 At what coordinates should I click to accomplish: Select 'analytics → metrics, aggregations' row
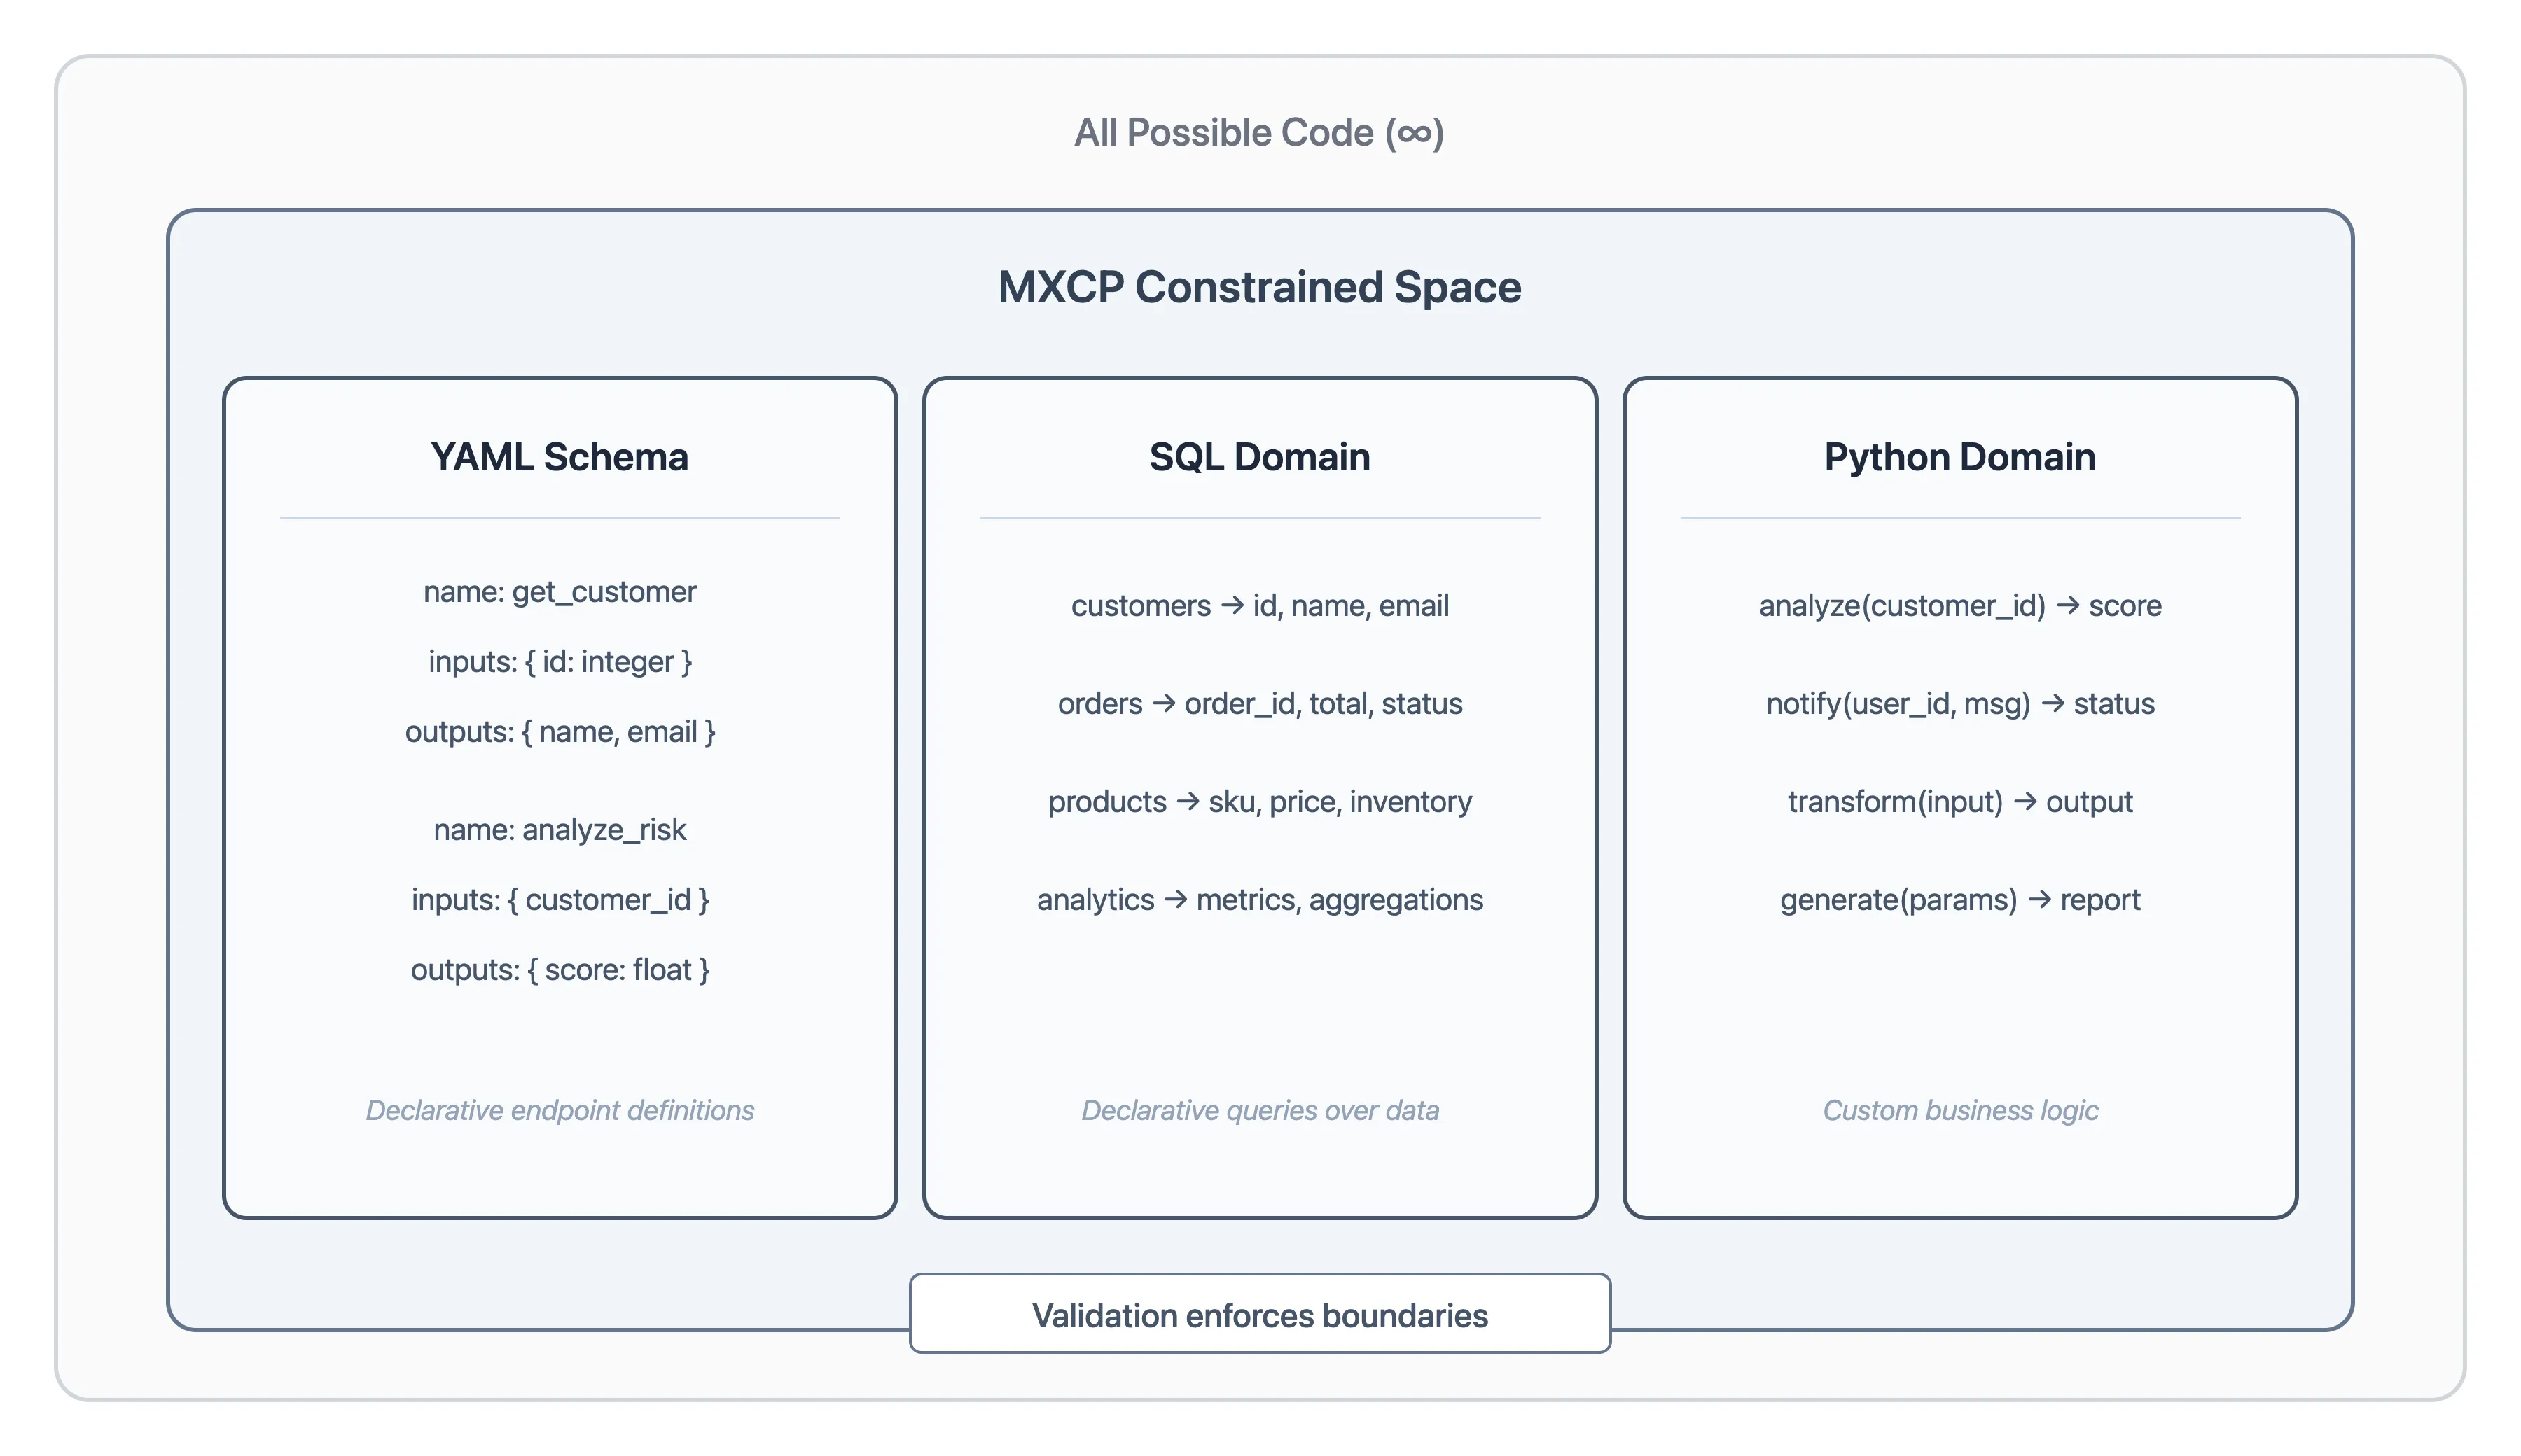click(1260, 899)
